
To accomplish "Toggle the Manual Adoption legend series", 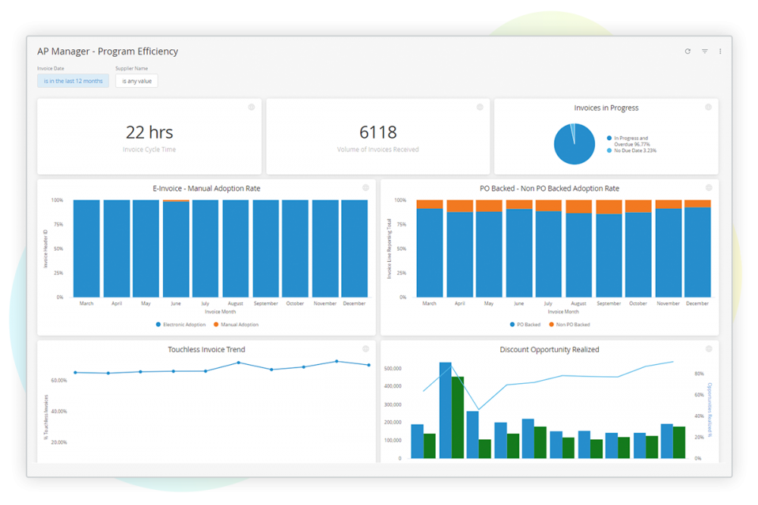I will tap(236, 324).
